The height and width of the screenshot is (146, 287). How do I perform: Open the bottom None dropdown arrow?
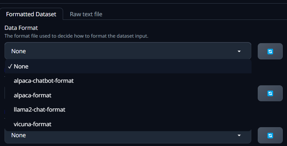click(x=239, y=135)
